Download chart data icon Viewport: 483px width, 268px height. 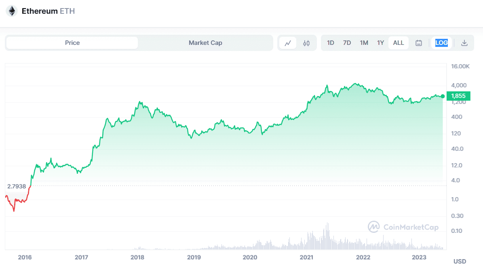pyautogui.click(x=464, y=43)
